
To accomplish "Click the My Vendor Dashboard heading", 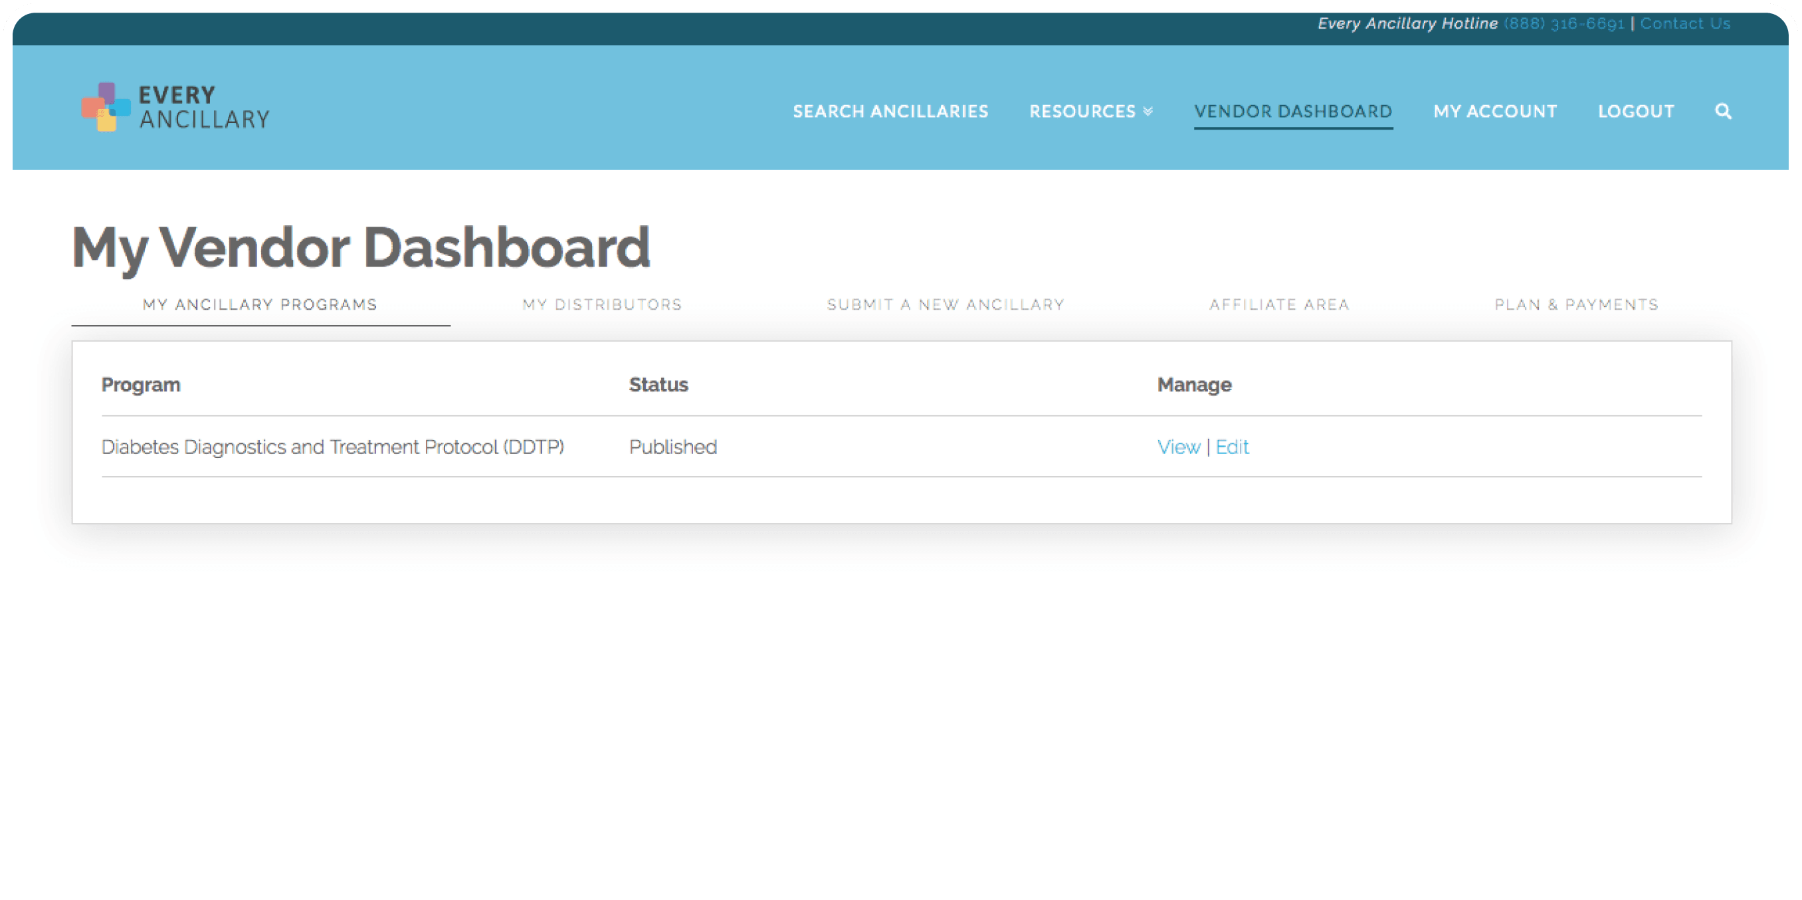I will point(361,248).
